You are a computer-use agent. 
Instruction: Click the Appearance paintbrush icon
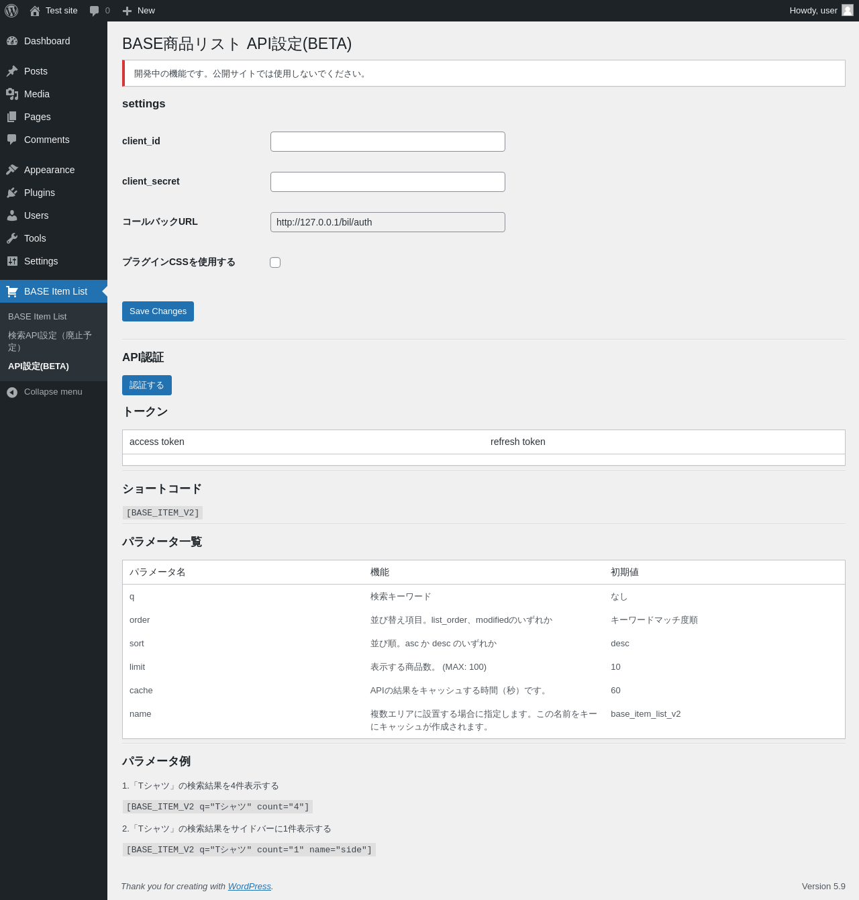coord(12,170)
